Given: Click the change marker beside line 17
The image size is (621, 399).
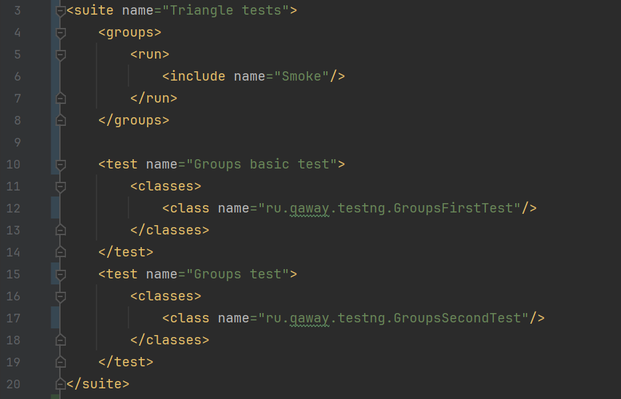Looking at the screenshot, I should 55,318.
